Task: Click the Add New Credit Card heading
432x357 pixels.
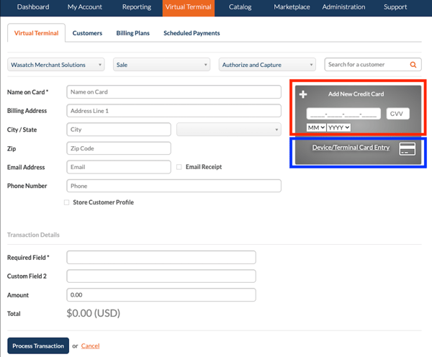Action: pyautogui.click(x=356, y=94)
